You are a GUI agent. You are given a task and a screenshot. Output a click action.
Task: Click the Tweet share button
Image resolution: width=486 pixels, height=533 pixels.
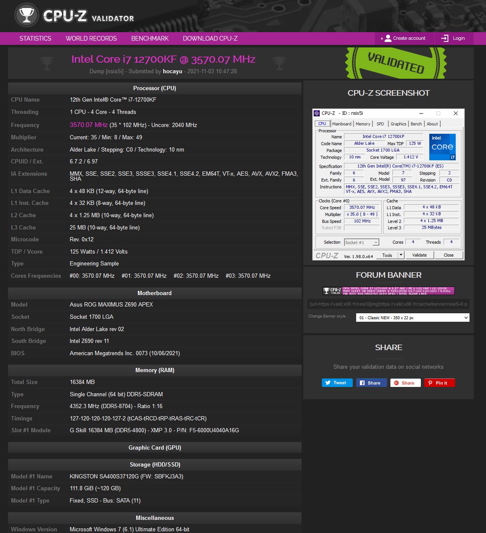[x=336, y=383]
